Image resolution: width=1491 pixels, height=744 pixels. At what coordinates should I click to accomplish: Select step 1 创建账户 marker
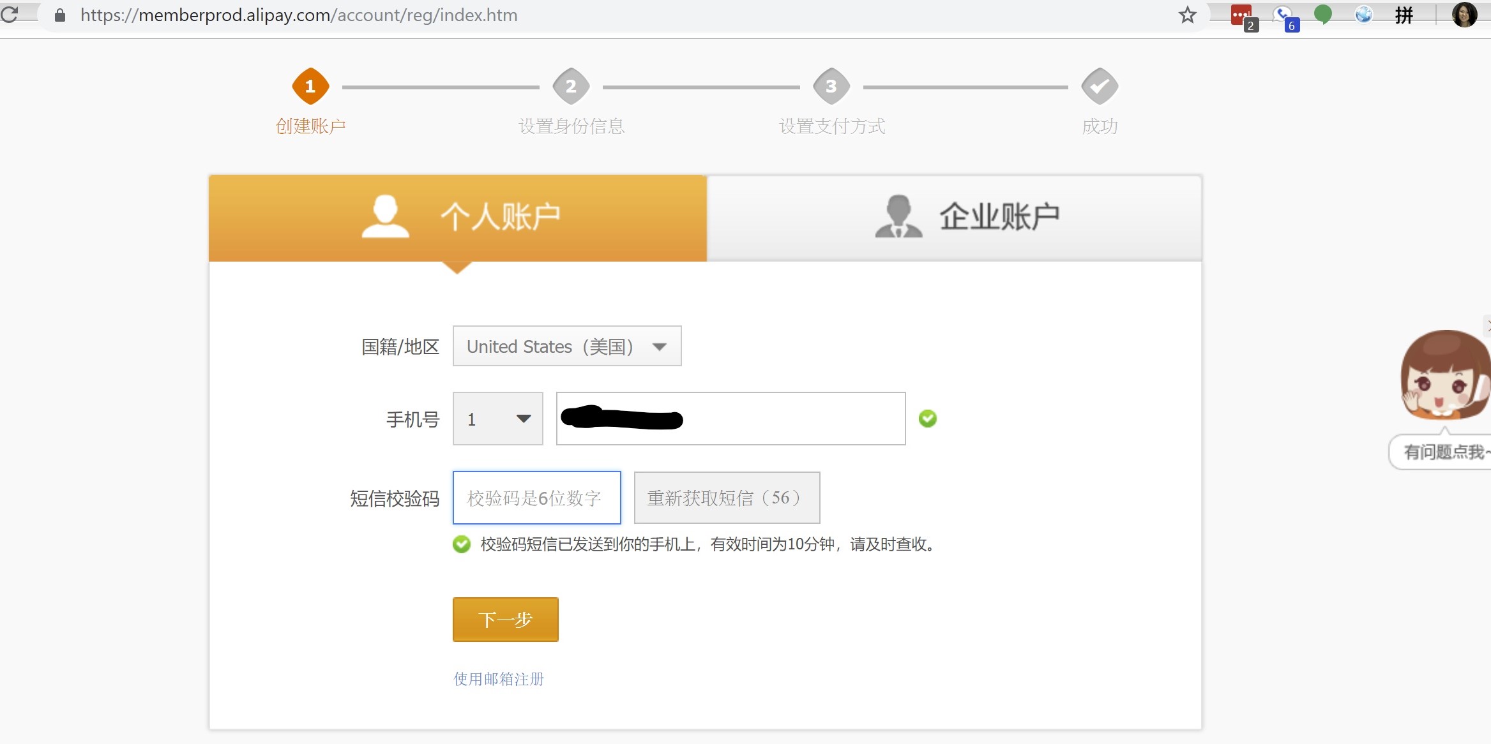coord(310,86)
